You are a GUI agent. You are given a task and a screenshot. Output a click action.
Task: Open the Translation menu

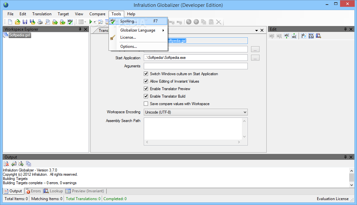(x=42, y=14)
